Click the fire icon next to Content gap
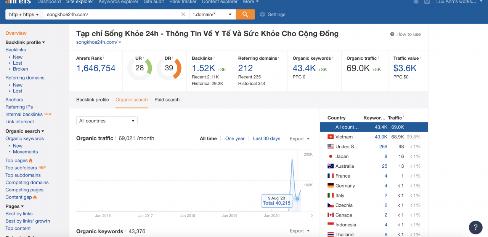Screen dimensions: 488x237 (x=35, y=197)
